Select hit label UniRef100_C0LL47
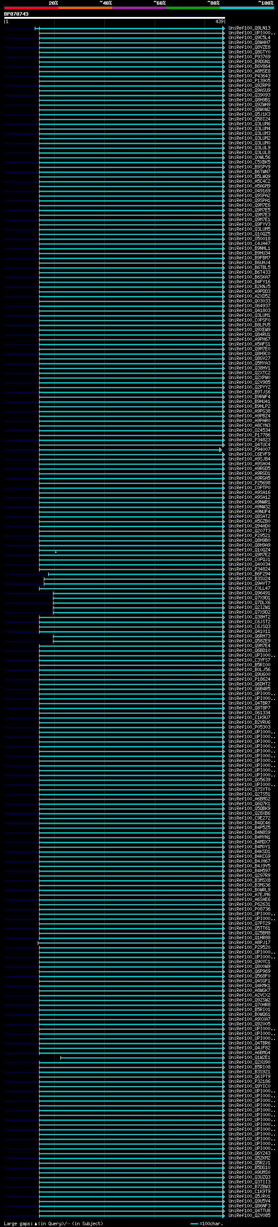 249,588
